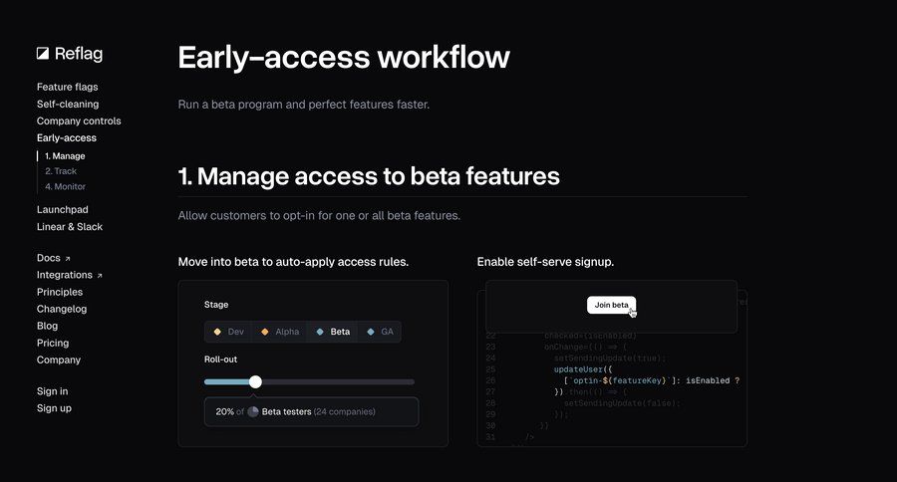Go to 2. Track subsection
Screen dimensions: 897x482
point(61,171)
